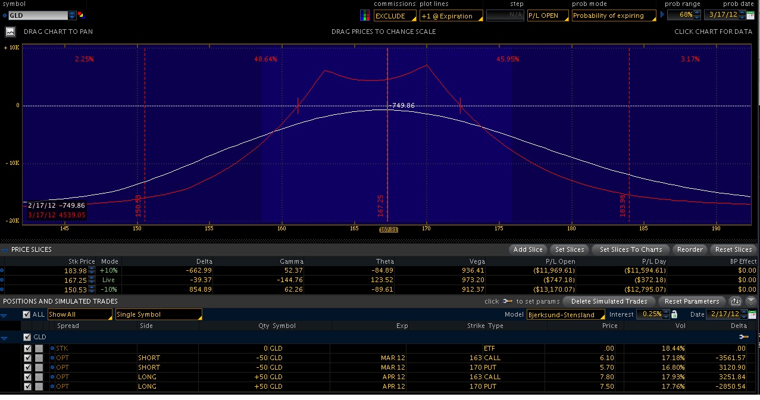Click Set Slices To Charts button
This screenshot has width=760, height=400.
631,249
